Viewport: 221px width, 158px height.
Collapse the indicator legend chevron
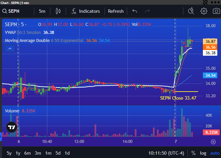pyautogui.click(x=10, y=49)
